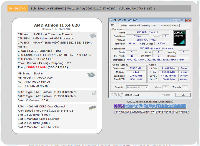Click the Technology value 45 nm
The image size is (200, 146).
(x=132, y=44)
